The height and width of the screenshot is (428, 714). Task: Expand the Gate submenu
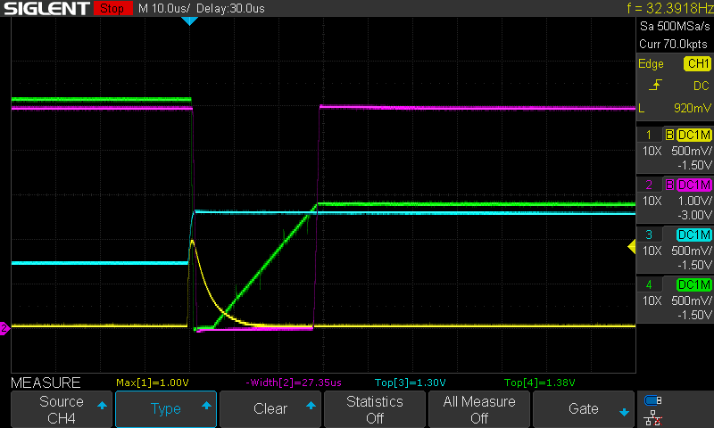[x=584, y=409]
